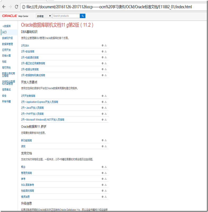Open the 概念 link
208x212 pixels.
point(23,167)
